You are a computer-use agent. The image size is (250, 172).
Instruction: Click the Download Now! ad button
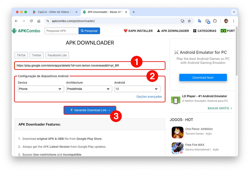[203, 78]
